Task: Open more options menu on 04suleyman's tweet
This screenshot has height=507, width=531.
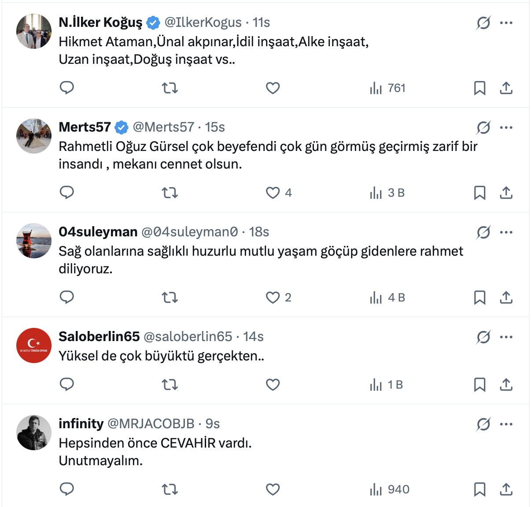Action: [x=506, y=232]
